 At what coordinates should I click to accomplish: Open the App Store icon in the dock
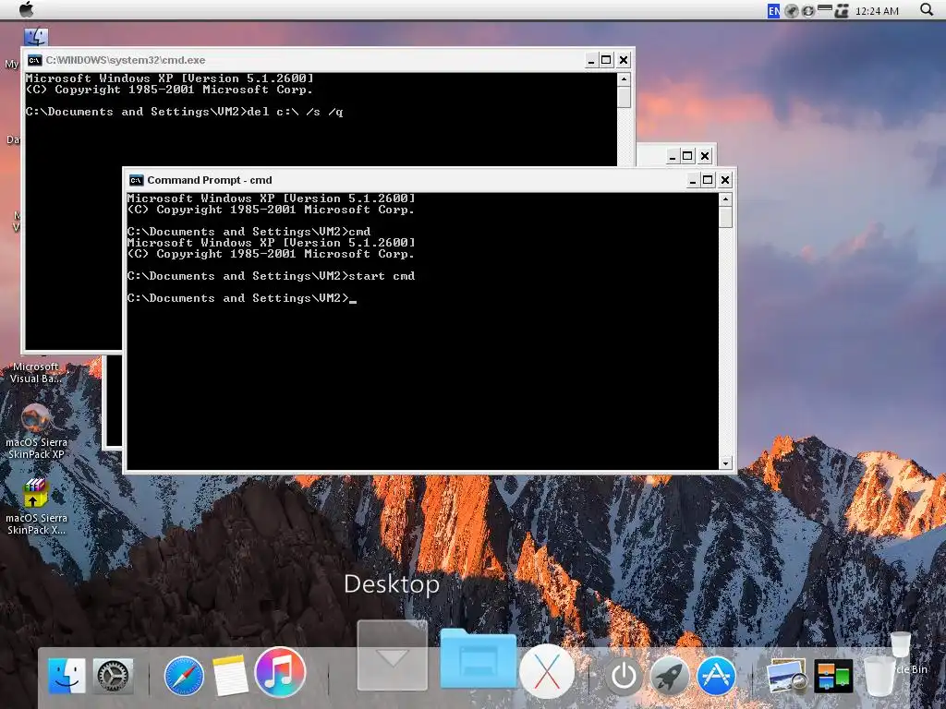coord(716,676)
